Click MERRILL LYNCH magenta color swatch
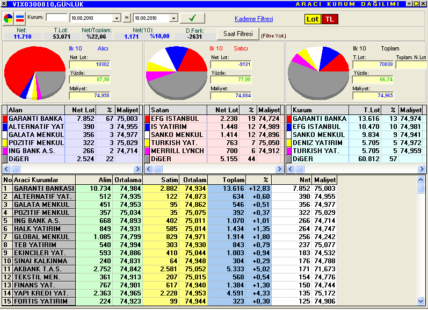428x310 pixels. click(x=147, y=151)
